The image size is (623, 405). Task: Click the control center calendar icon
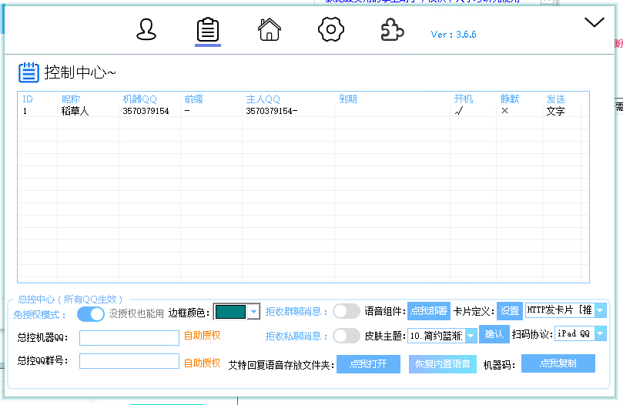coord(28,72)
